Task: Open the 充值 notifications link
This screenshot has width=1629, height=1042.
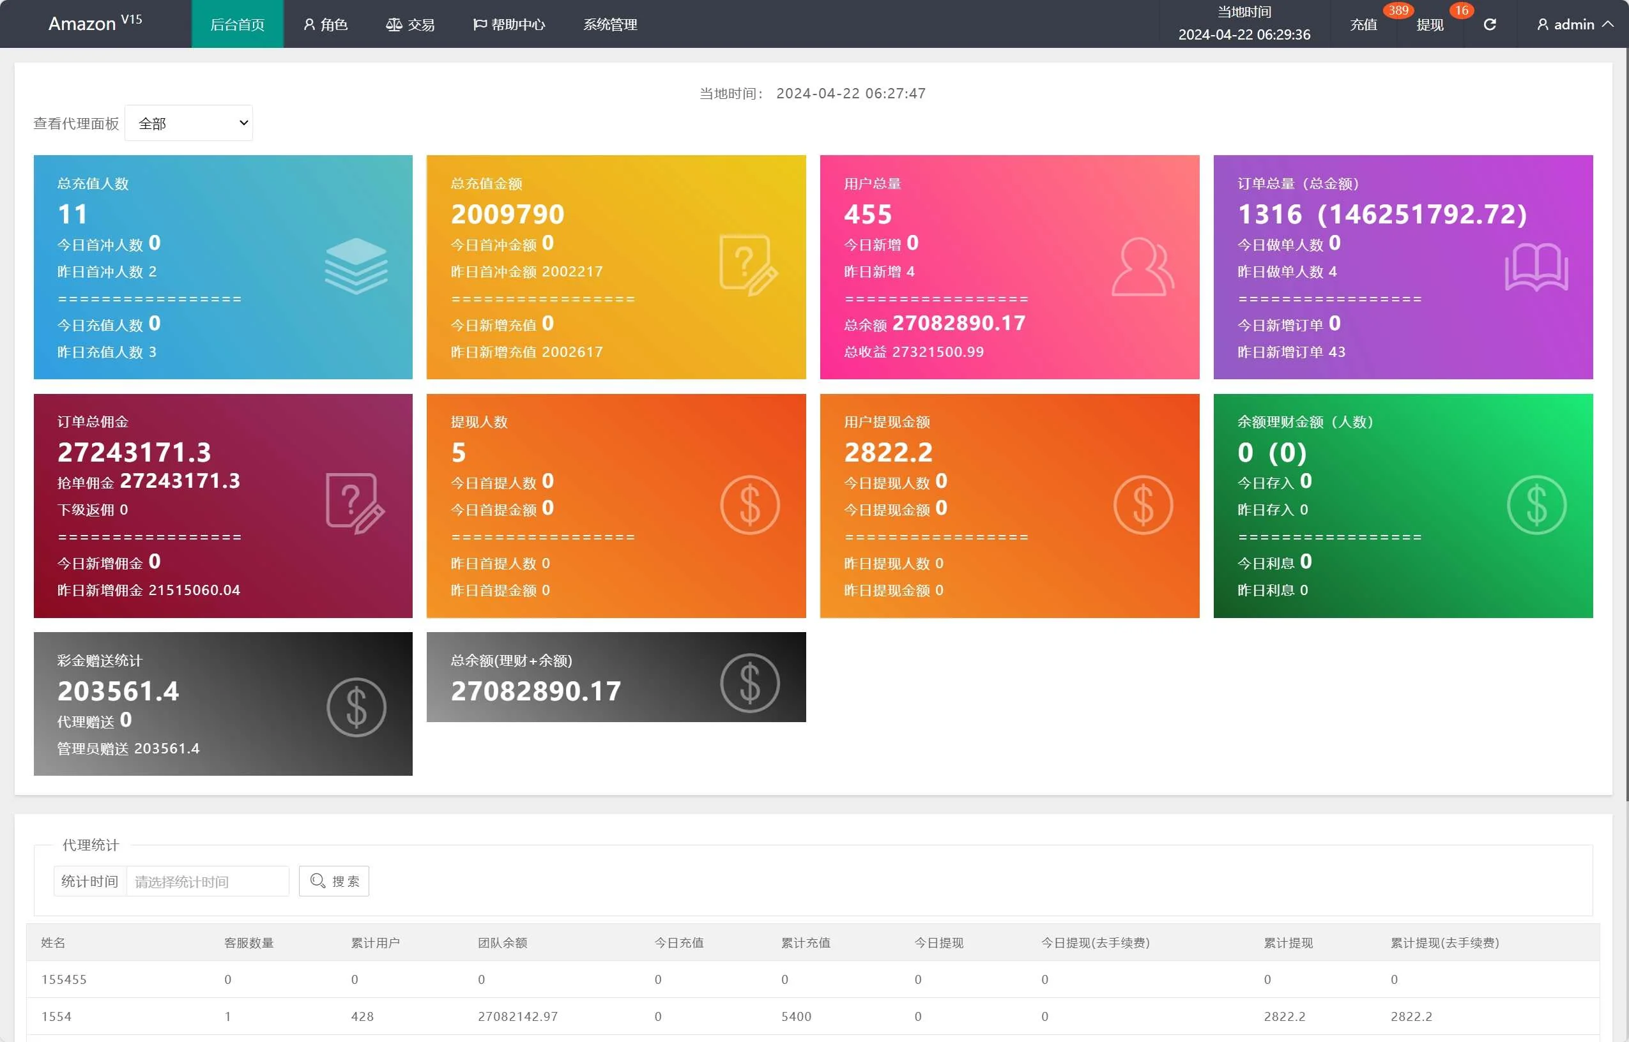Action: 1363,24
